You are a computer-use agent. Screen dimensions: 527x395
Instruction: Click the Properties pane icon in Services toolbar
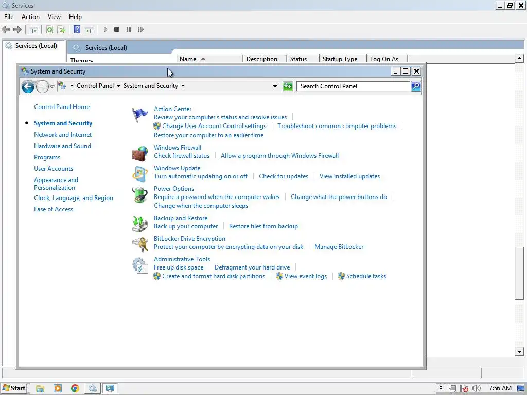(89, 29)
